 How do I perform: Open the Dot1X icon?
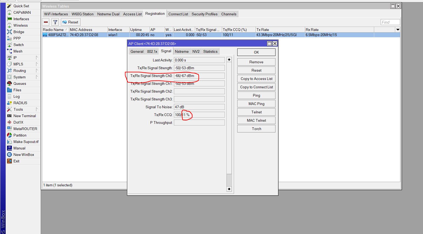point(9,122)
